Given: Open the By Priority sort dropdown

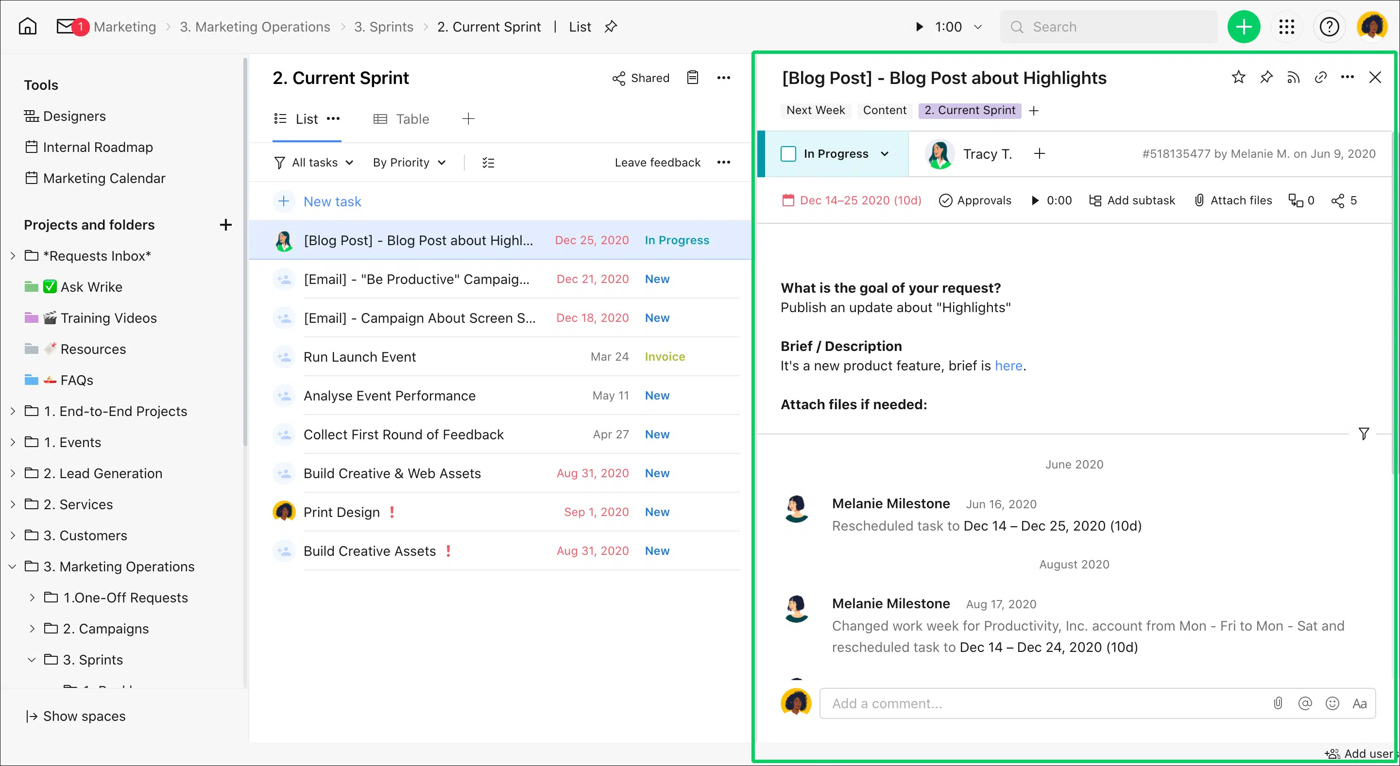Looking at the screenshot, I should 409,163.
